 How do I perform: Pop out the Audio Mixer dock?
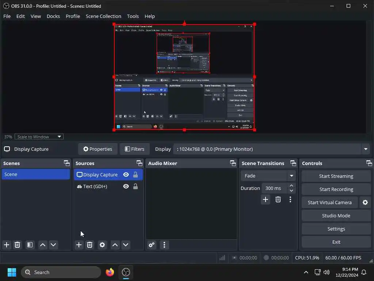click(233, 163)
